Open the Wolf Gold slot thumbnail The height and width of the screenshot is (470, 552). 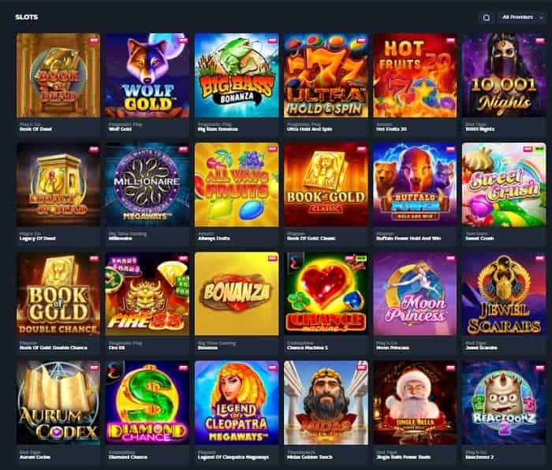click(x=147, y=76)
